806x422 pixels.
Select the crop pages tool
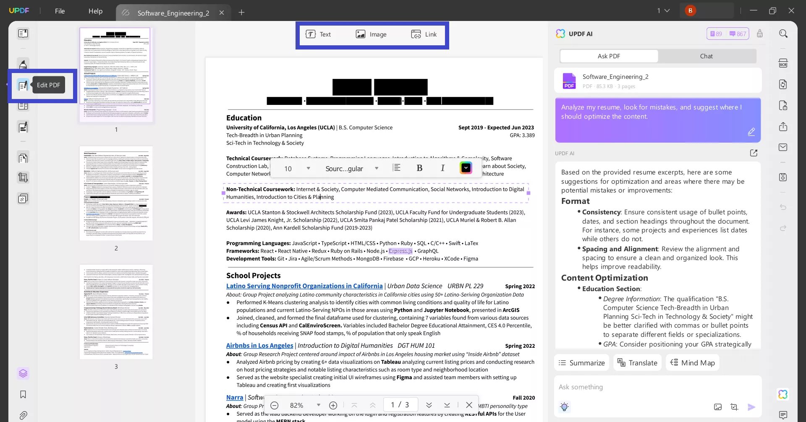[23, 177]
